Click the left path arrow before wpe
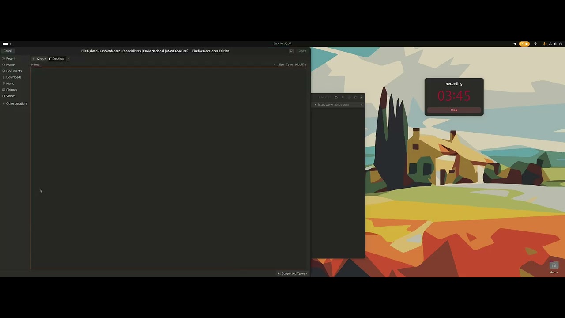Viewport: 565px width, 318px height. [33, 58]
